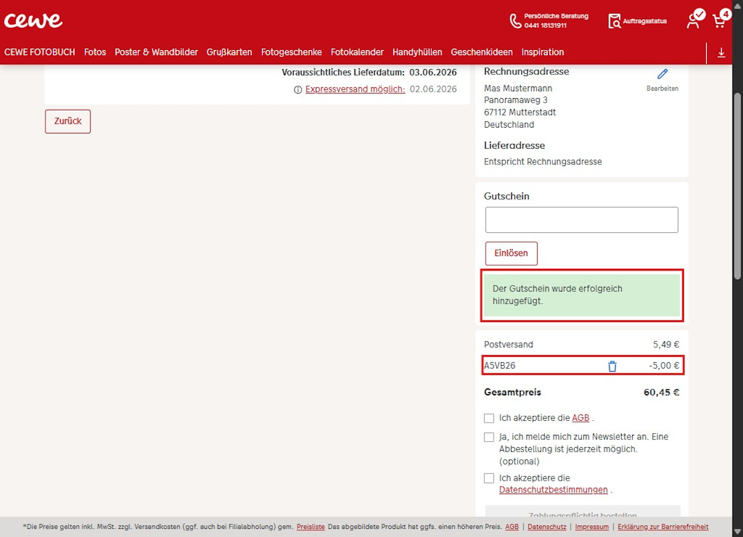Viewport: 743px width, 537px height.
Task: Click the Zurück button
Action: (x=68, y=121)
